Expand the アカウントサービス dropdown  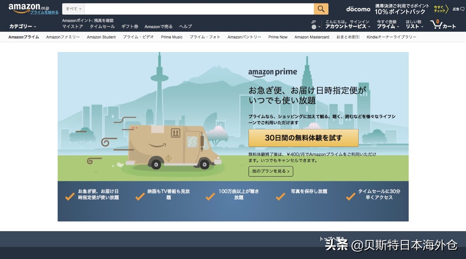coord(348,26)
